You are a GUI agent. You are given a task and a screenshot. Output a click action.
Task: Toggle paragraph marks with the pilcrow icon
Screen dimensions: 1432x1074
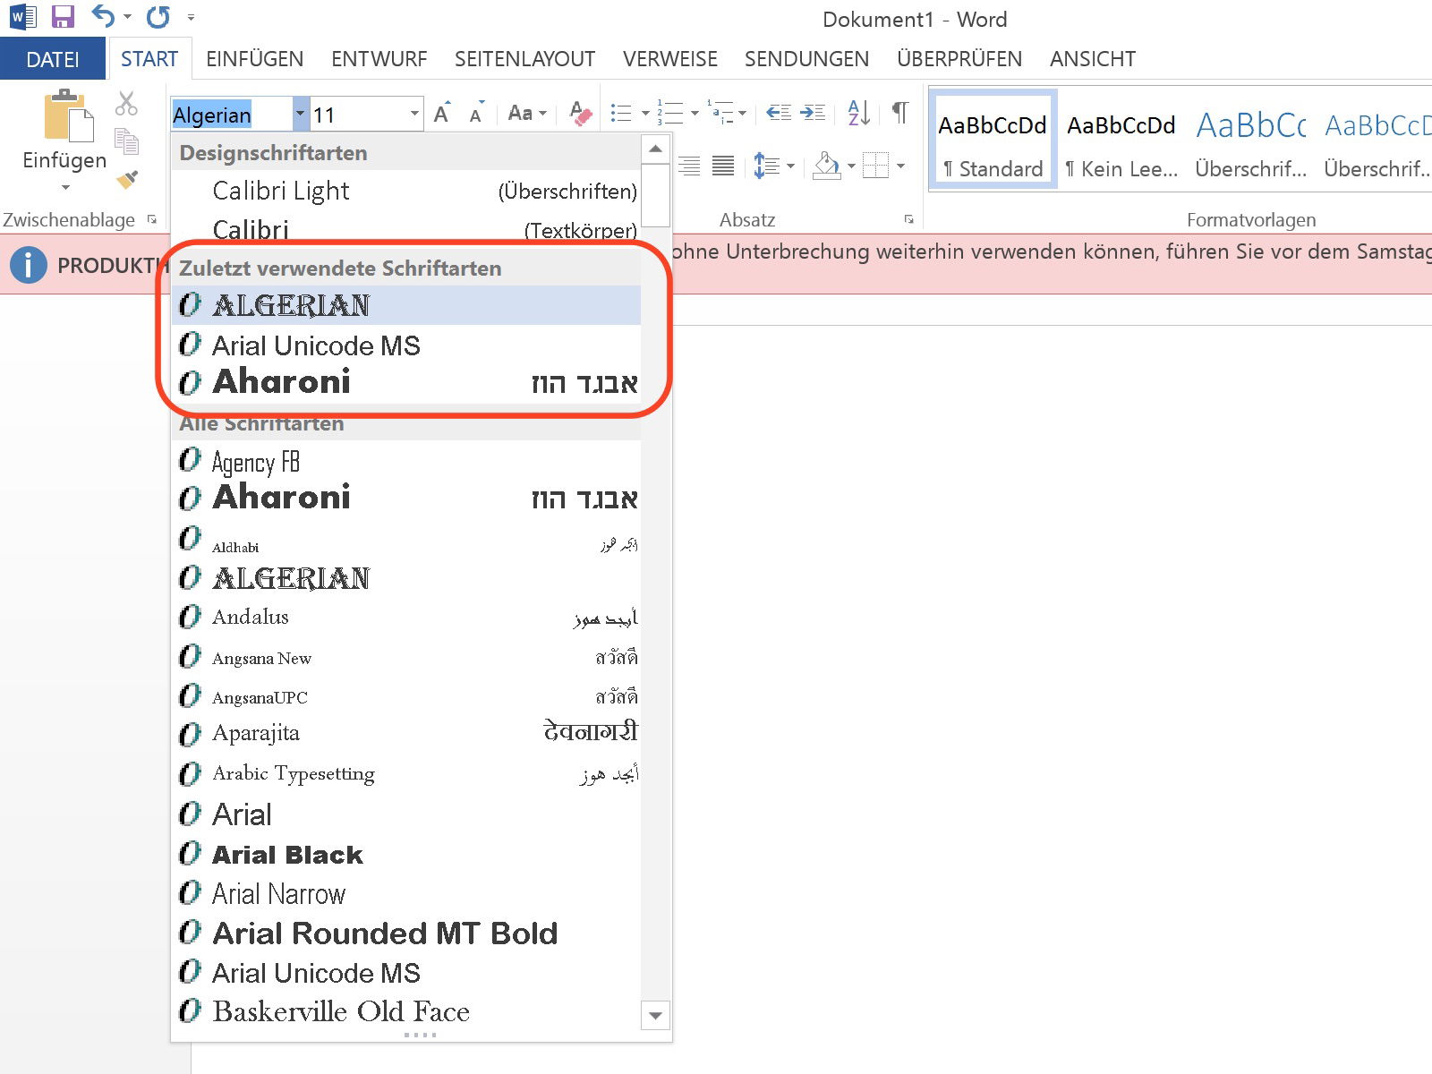900,113
